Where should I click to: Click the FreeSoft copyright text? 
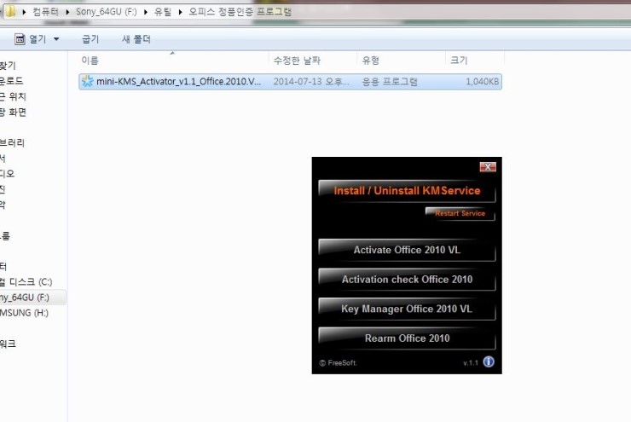click(338, 363)
